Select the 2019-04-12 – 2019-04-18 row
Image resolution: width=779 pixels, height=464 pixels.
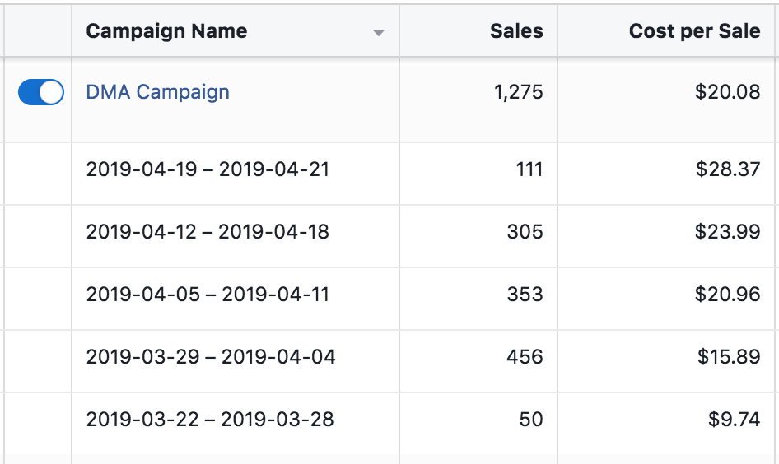point(208,232)
